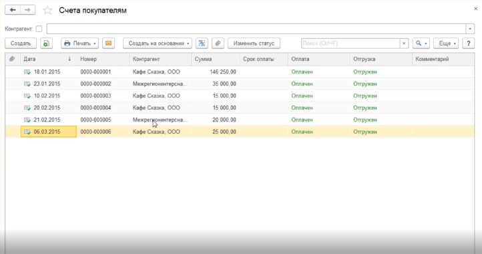Select invoice row 0000-000003
The width and height of the screenshot is (482, 254).
[240, 96]
